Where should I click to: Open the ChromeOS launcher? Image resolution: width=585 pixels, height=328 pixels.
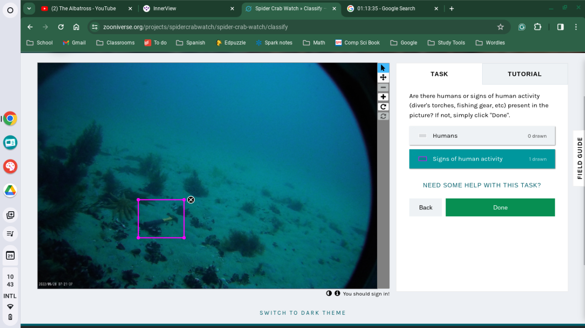(10, 10)
